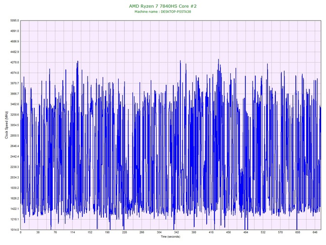Select the 532 tick on the time axis
The image size is (326, 245).
(x=263, y=232)
